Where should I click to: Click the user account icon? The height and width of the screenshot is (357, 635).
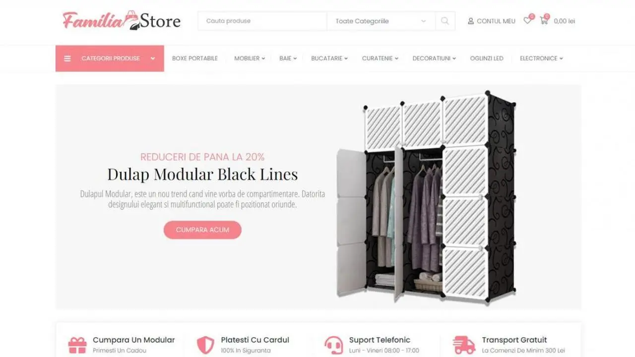471,21
